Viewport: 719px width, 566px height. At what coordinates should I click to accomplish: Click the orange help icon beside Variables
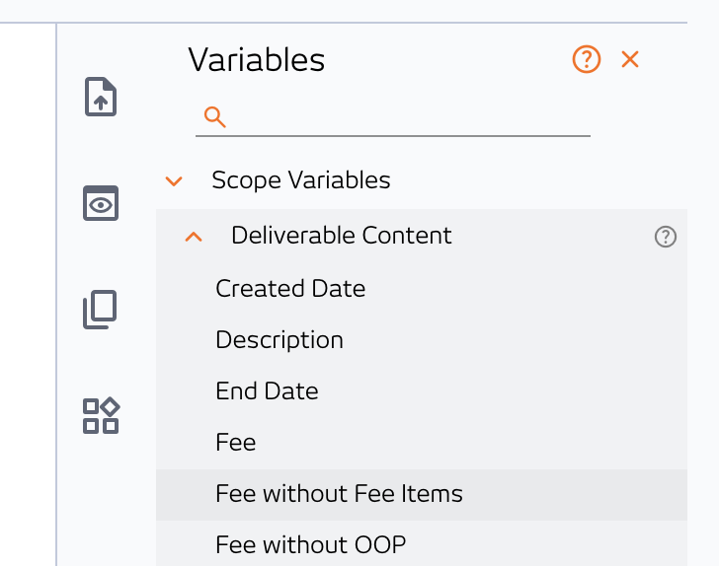(x=587, y=59)
